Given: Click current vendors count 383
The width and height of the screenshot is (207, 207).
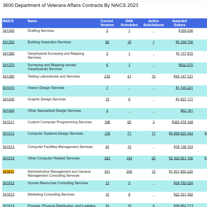Looking at the screenshot, I should click(x=107, y=158).
